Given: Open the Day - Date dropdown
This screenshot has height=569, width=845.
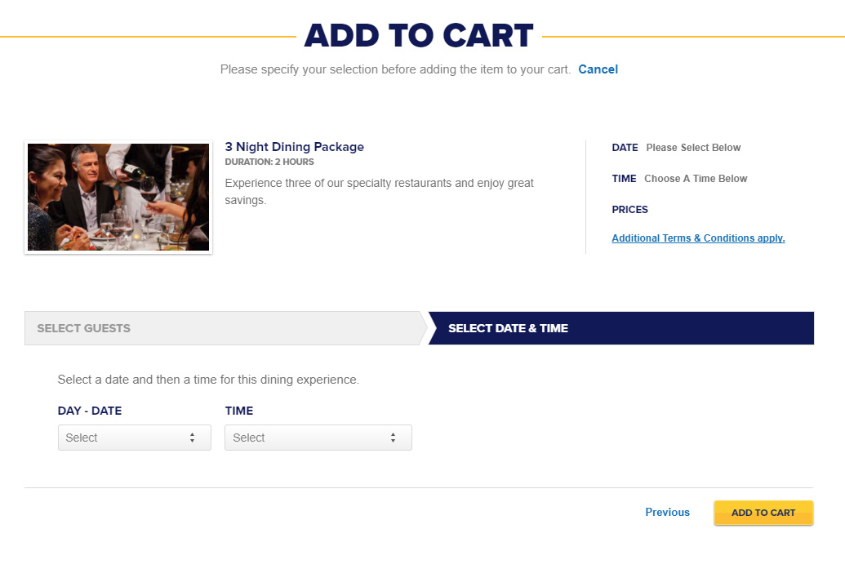Looking at the screenshot, I should [134, 438].
